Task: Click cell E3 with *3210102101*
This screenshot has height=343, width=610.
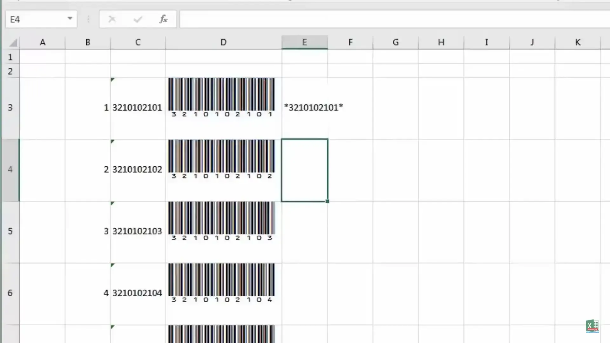Action: [304, 108]
